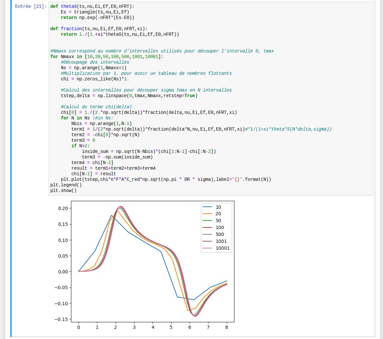Click the pink '10001' legend entry
Image resolution: width=383 pixels, height=339 pixels.
216,248
